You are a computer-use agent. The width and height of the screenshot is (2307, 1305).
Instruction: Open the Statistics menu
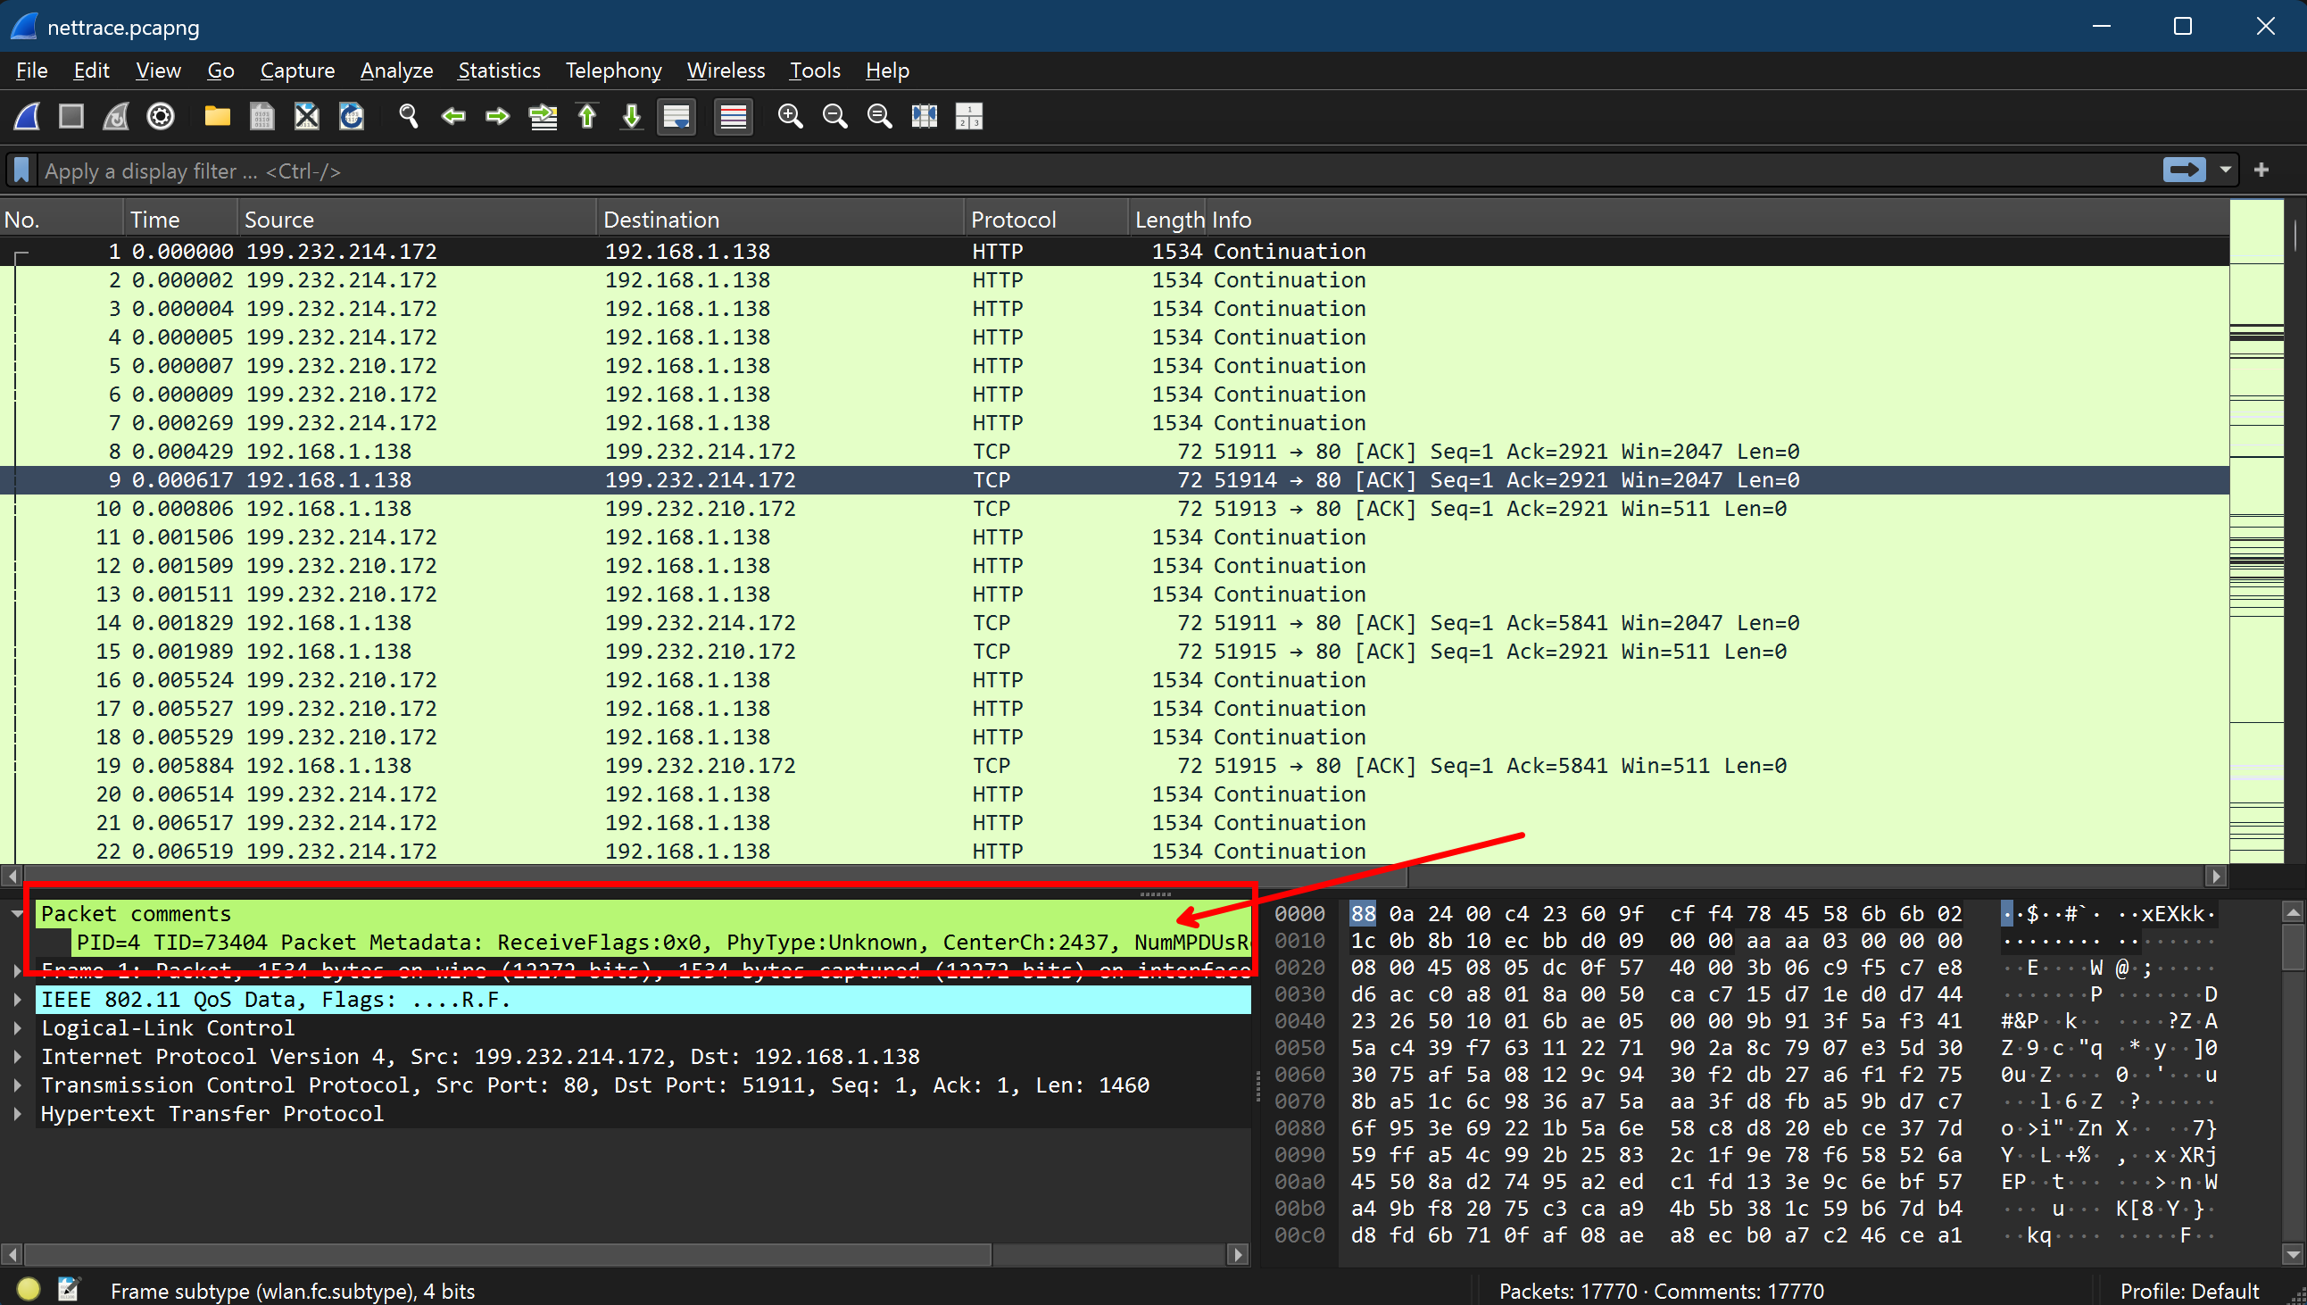click(499, 71)
